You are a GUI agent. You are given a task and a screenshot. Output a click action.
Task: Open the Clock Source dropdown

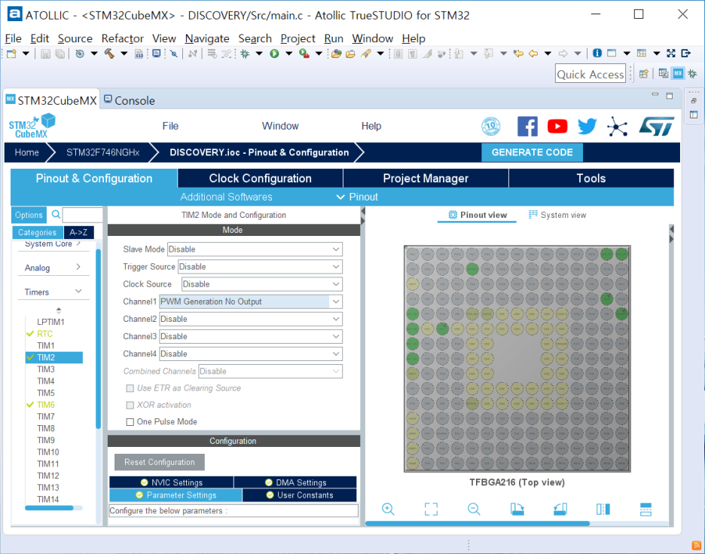[261, 284]
